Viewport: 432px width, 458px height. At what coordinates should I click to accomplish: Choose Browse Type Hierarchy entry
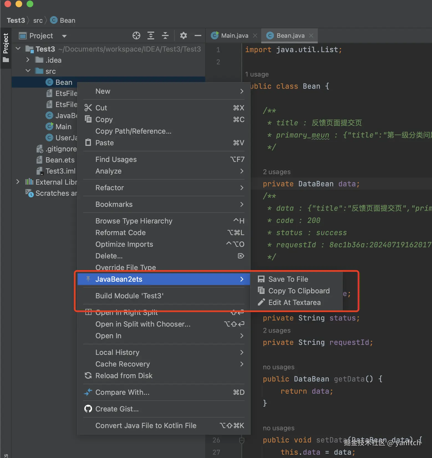coord(164,221)
